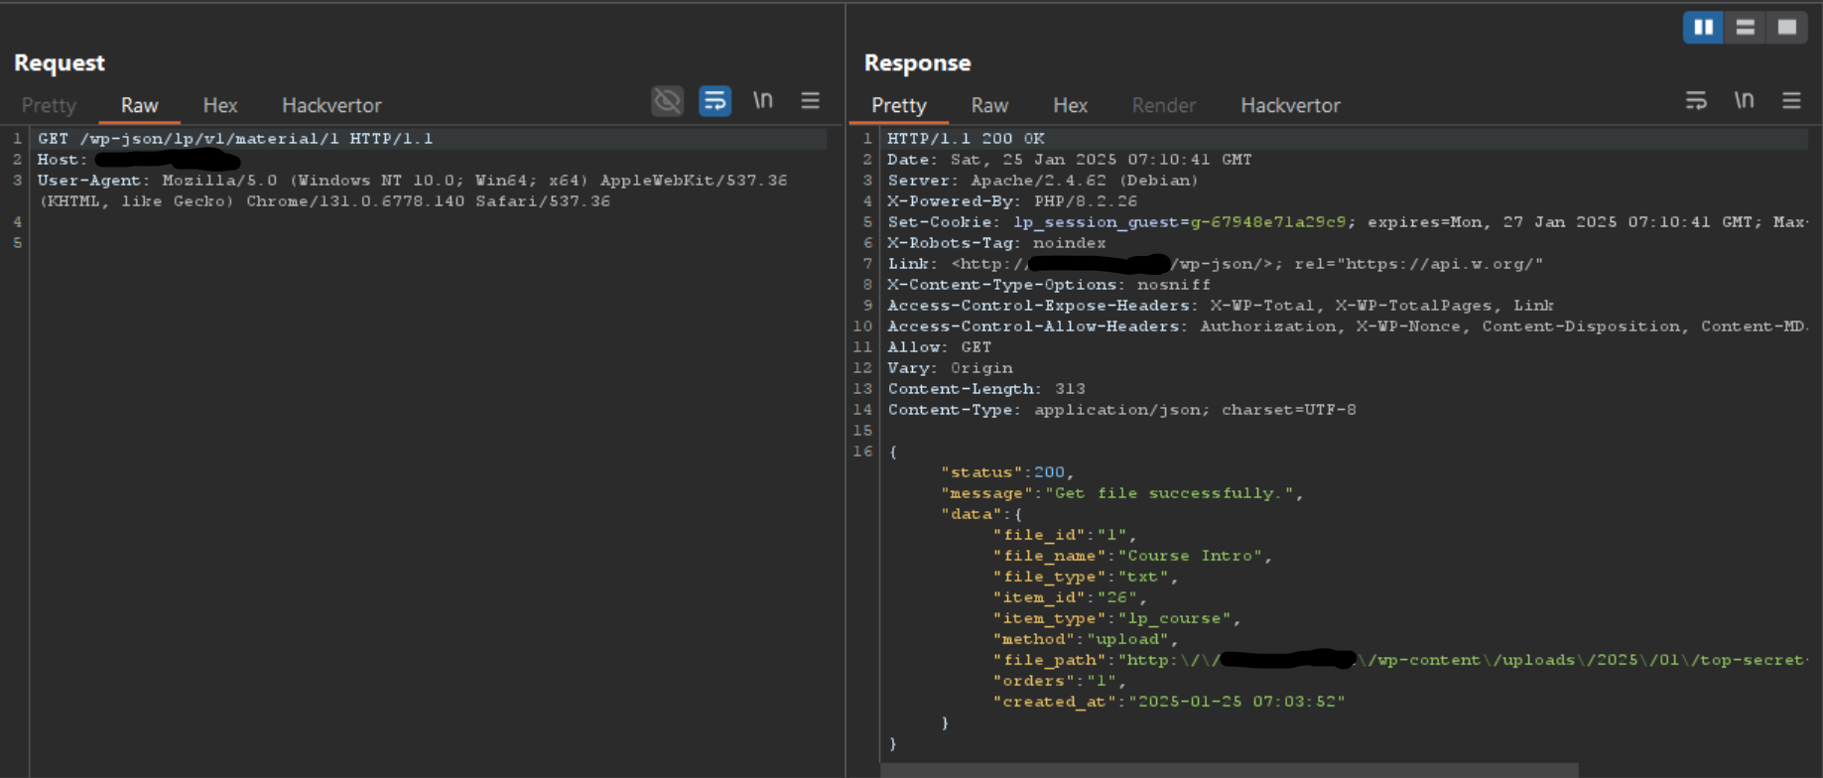The width and height of the screenshot is (1823, 778).
Task: Click the "created_at" timestamp line
Action: 1169,702
